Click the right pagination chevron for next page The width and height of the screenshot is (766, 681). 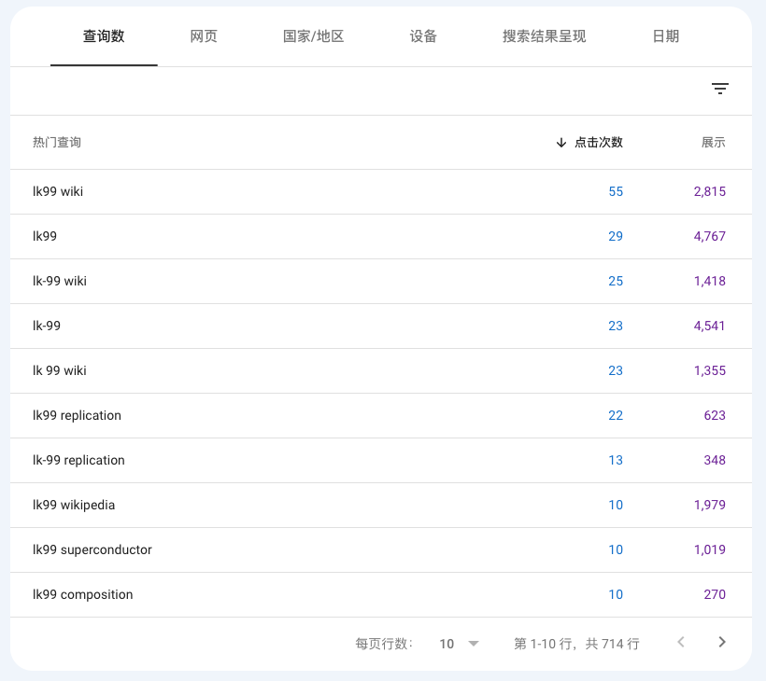721,642
